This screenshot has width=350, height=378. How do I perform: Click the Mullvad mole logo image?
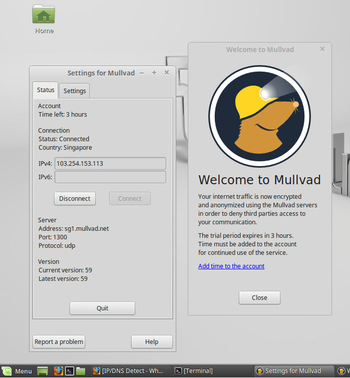[x=259, y=116]
